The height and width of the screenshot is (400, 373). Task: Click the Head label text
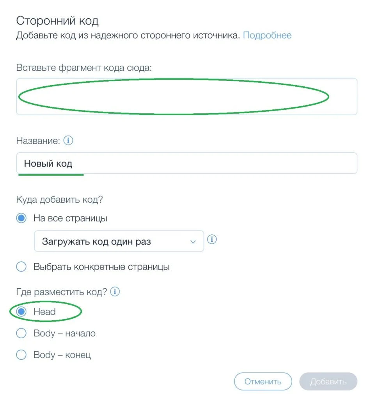[44, 312]
